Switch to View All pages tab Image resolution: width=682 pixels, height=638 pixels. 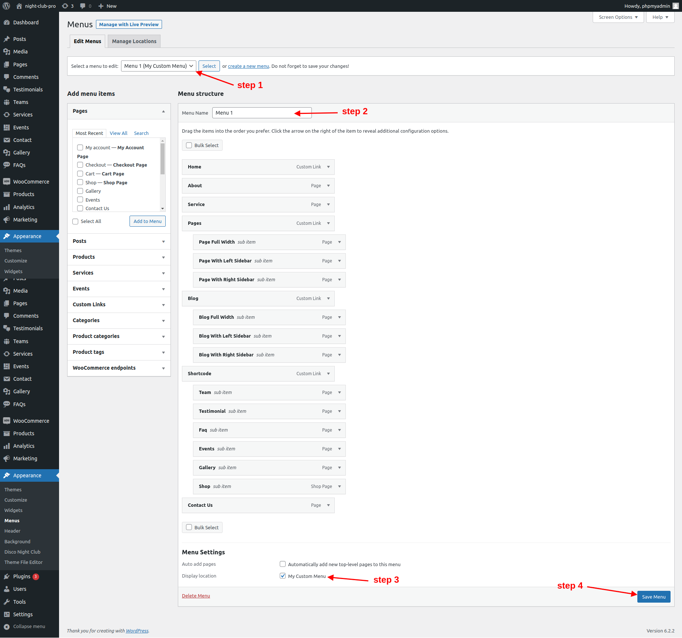tap(118, 133)
